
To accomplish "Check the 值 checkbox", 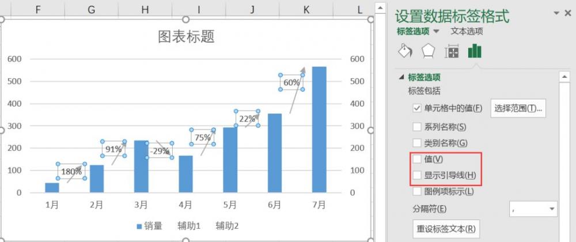I will coord(417,159).
